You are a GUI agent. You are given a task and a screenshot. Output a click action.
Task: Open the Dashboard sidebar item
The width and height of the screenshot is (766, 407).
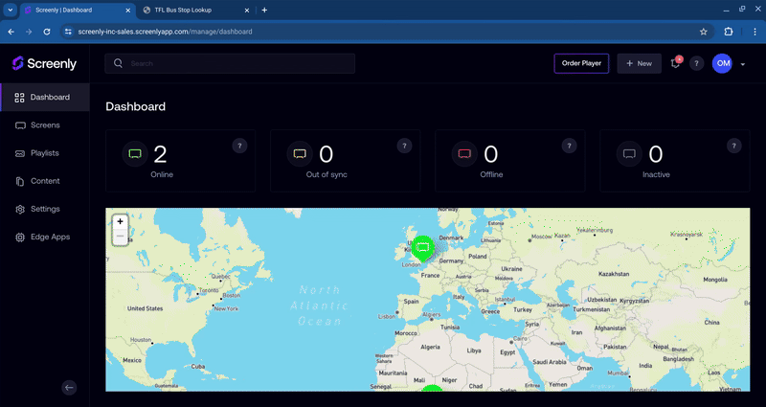(x=44, y=98)
